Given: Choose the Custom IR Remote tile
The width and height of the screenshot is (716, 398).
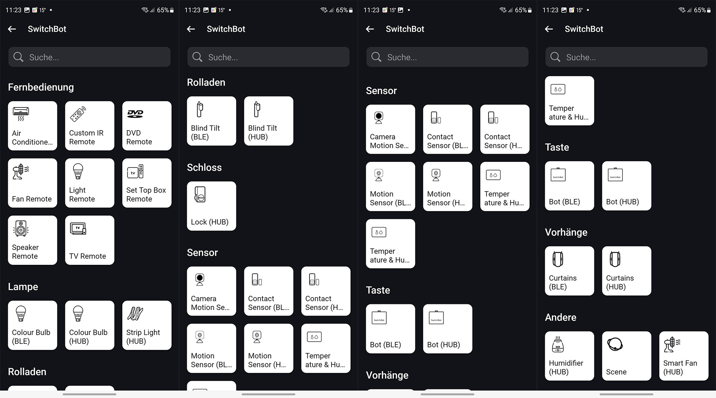Looking at the screenshot, I should 89,126.
